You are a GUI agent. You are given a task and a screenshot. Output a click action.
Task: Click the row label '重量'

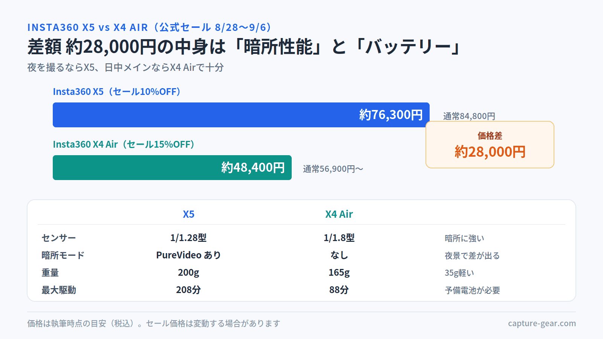pos(50,272)
